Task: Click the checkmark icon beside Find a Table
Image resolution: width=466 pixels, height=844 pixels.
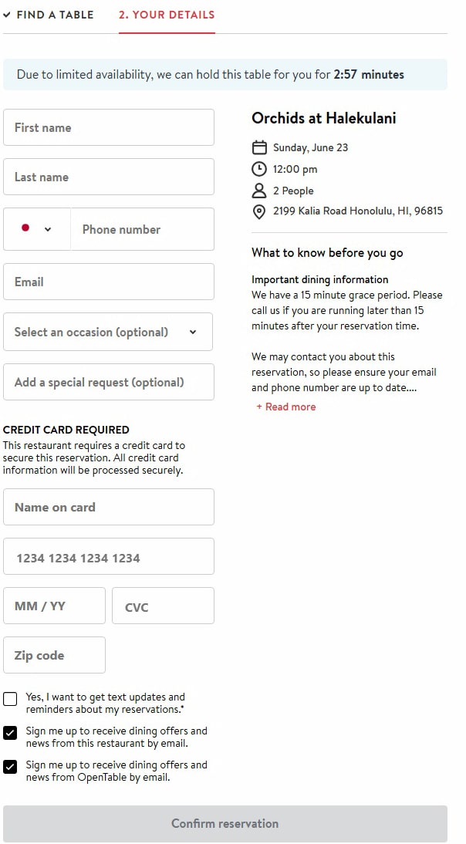Action: click(x=7, y=15)
